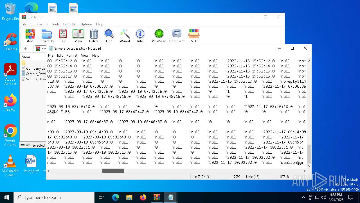Screen dimensions: 360x203
Task: Open Notepad Format menu
Action: point(72,56)
